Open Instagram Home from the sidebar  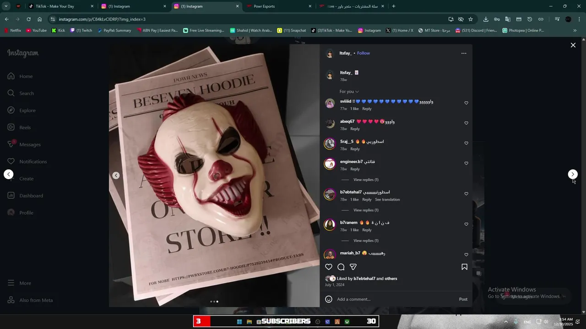[20, 76]
